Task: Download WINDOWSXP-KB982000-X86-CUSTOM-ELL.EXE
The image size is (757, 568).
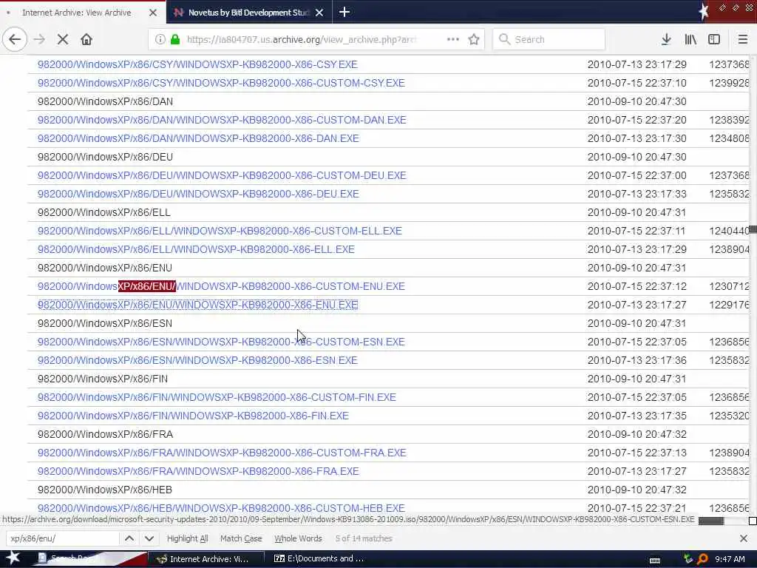Action: (x=220, y=231)
